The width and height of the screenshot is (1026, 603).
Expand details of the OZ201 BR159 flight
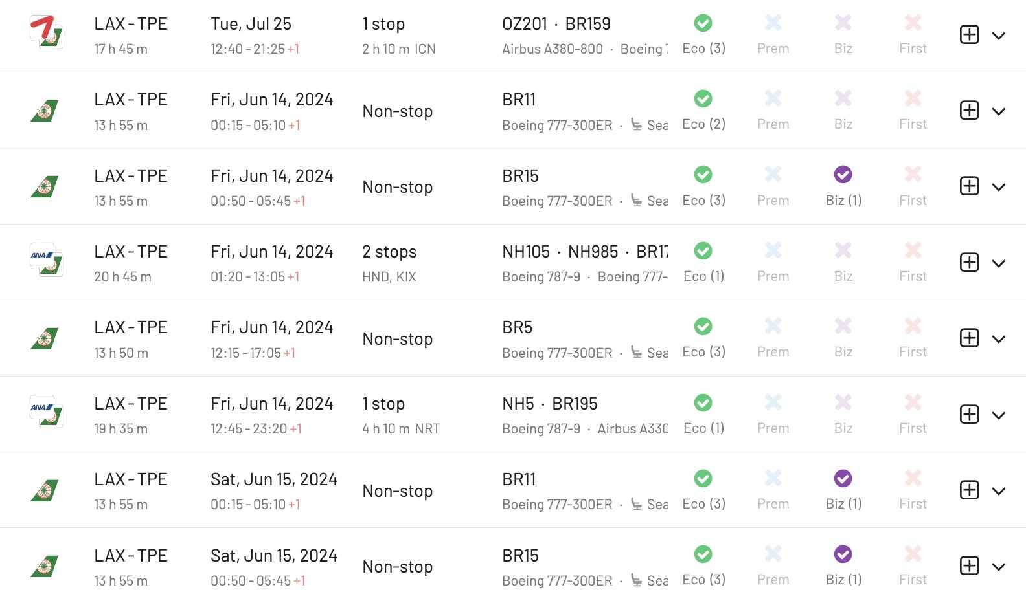tap(999, 36)
